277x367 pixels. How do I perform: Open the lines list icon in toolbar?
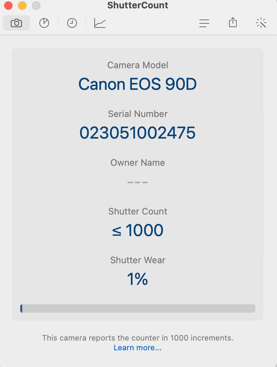[204, 23]
